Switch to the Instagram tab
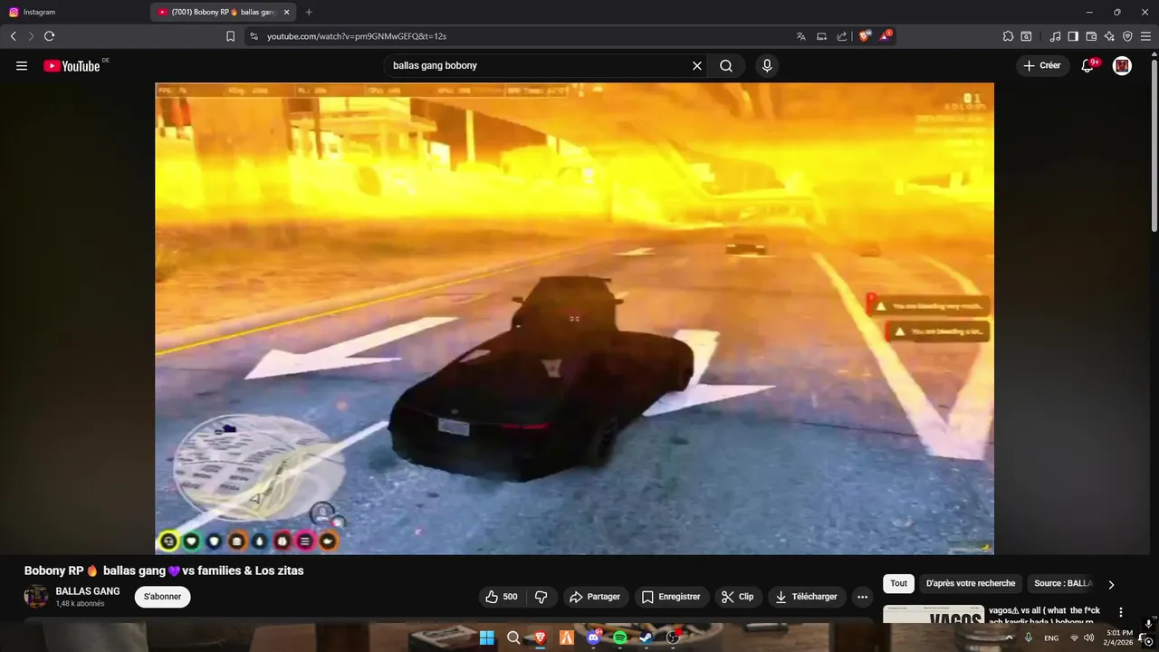 [74, 12]
